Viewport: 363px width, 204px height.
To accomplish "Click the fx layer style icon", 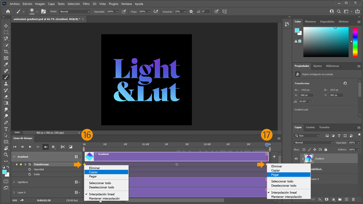I will [320, 199].
